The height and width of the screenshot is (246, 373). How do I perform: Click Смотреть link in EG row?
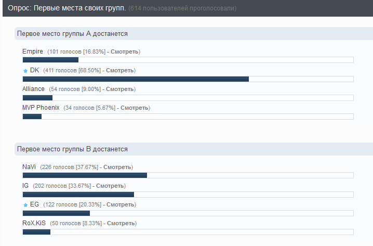[x=121, y=204]
